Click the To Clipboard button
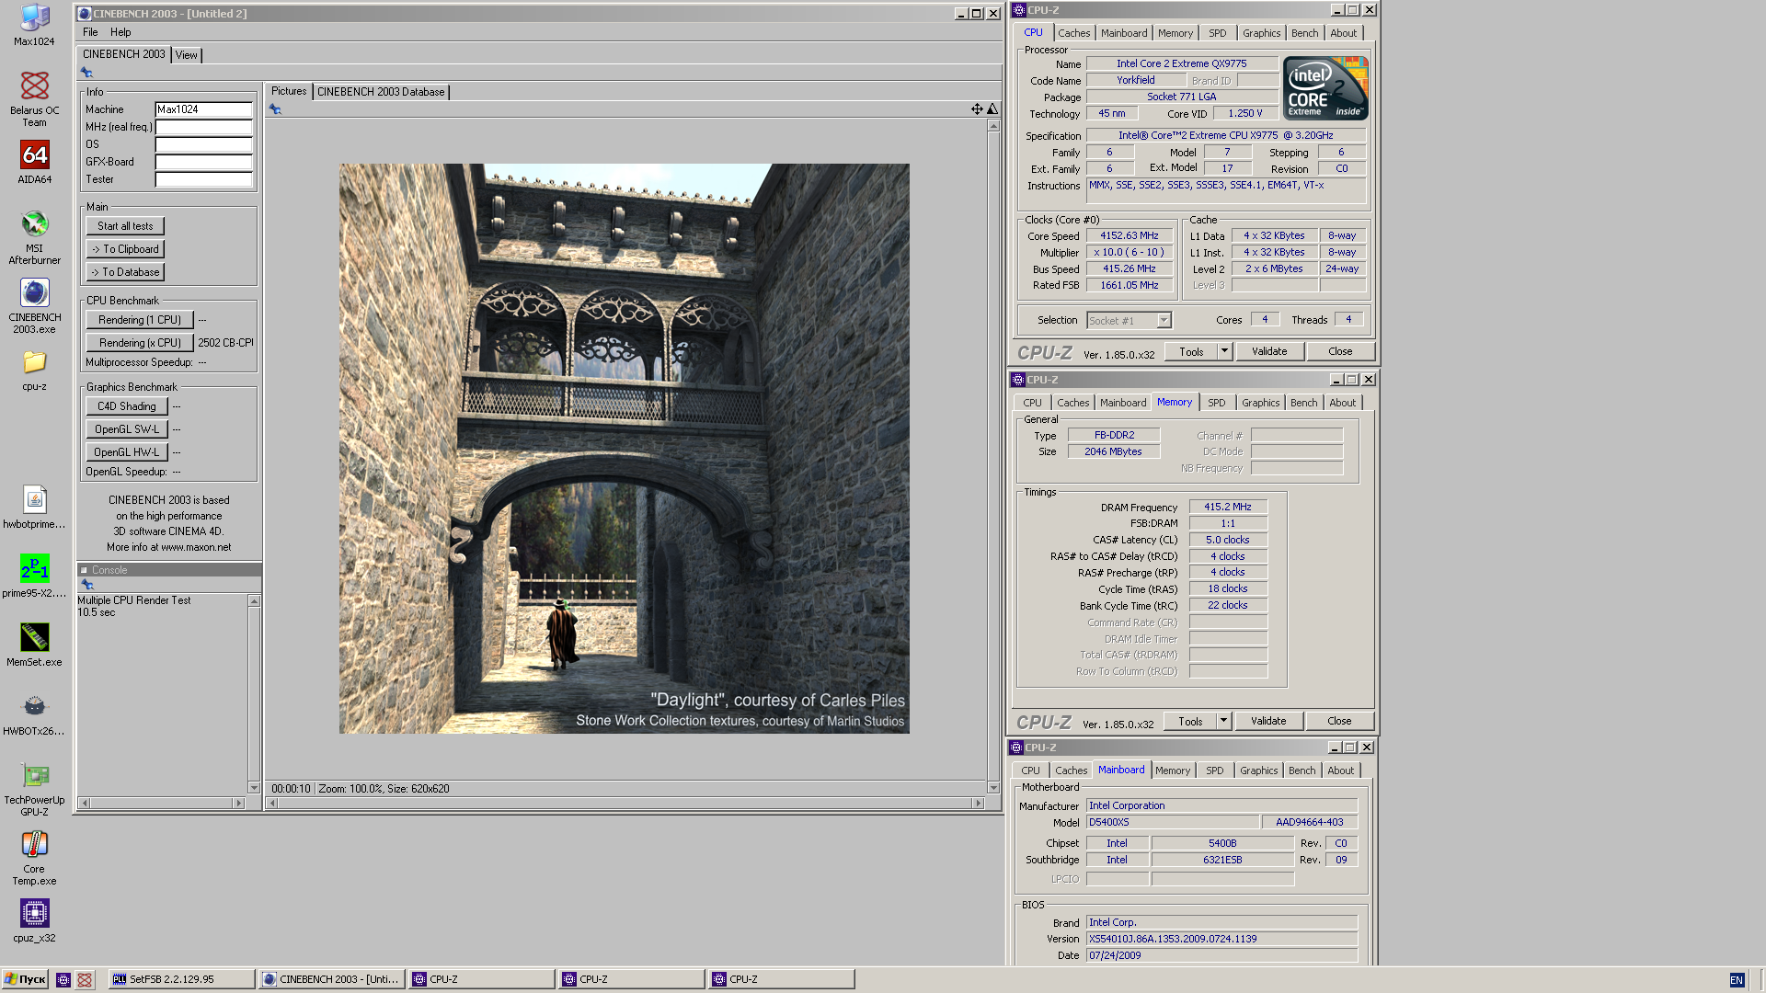1766x993 pixels. click(125, 249)
